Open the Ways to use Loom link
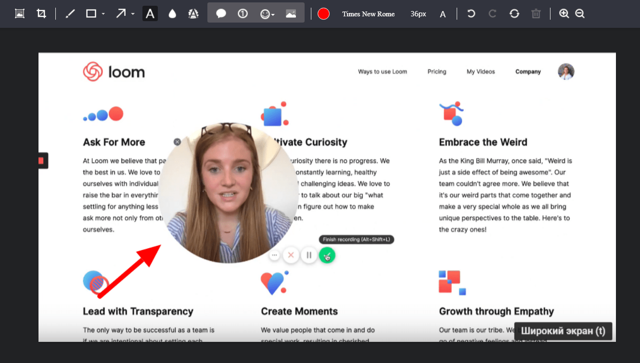 383,72
